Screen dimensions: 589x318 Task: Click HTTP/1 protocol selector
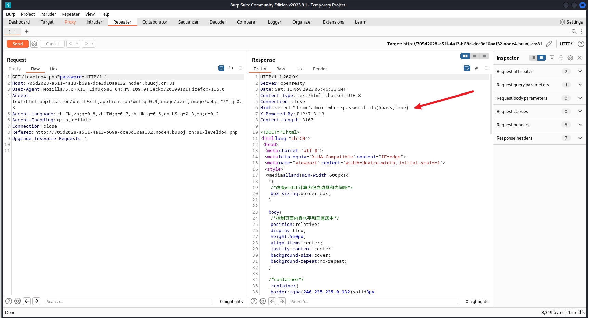(566, 44)
